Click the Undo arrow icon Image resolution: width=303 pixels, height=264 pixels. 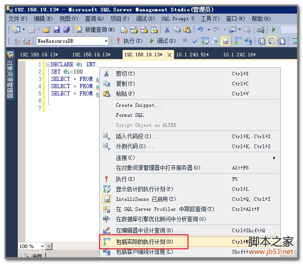tap(200, 30)
